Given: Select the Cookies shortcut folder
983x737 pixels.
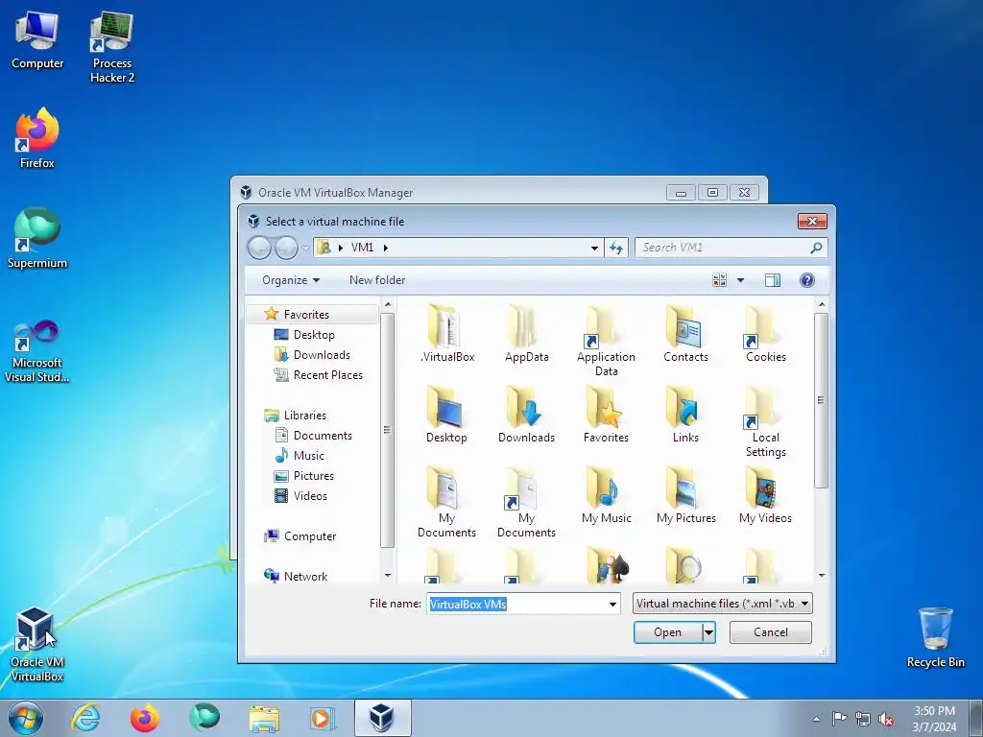Looking at the screenshot, I should click(x=765, y=334).
